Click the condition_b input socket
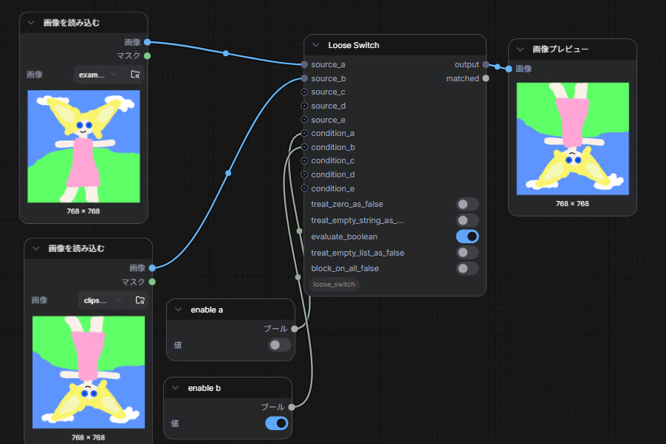The height and width of the screenshot is (444, 666). [x=304, y=147]
